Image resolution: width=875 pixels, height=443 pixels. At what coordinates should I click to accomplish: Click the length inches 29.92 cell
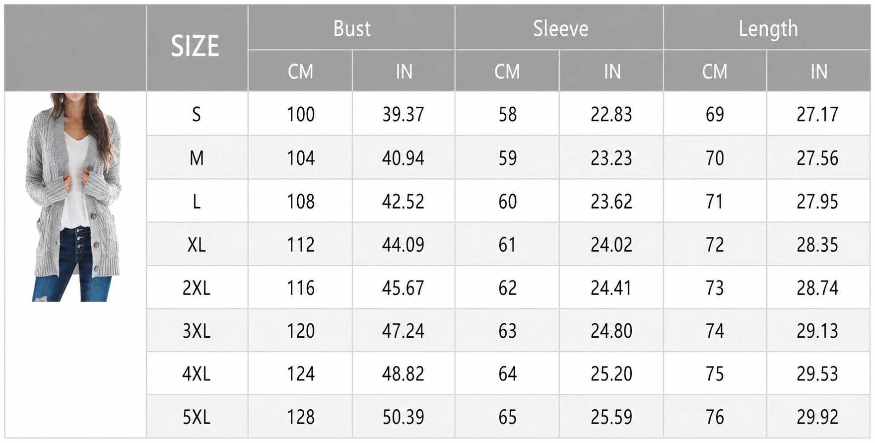[818, 417]
